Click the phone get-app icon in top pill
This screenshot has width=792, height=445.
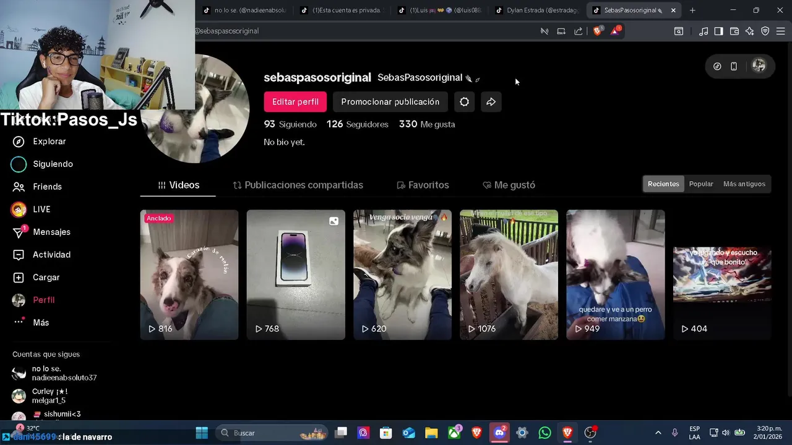734,66
